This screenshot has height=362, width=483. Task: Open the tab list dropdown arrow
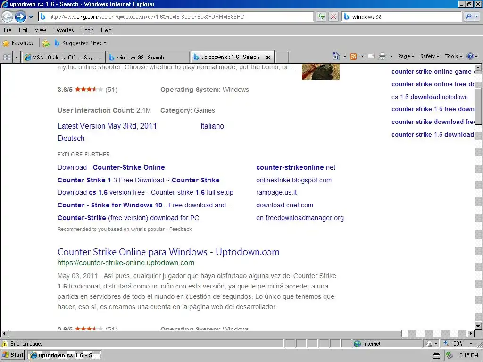[17, 57]
